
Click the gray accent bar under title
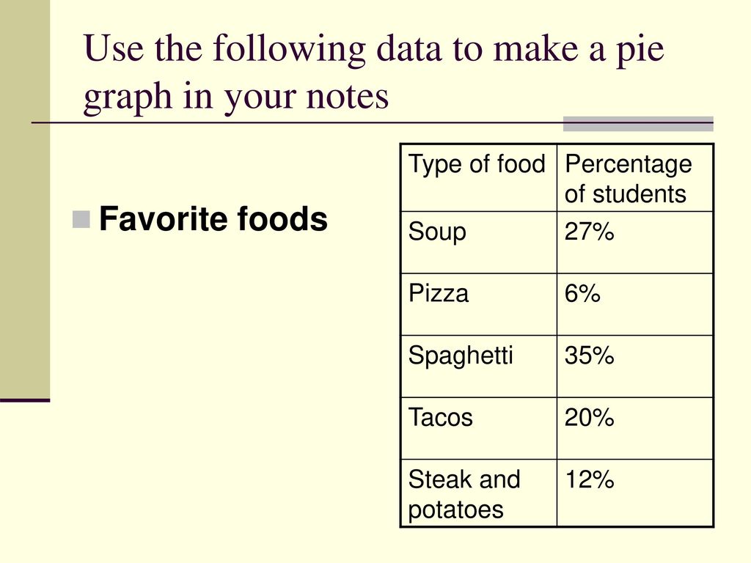(638, 123)
